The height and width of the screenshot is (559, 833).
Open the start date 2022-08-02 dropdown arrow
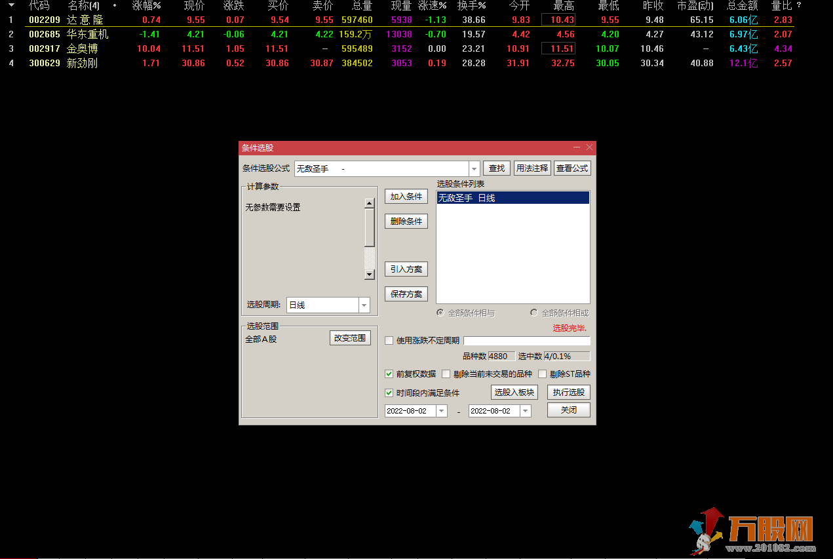tap(441, 411)
